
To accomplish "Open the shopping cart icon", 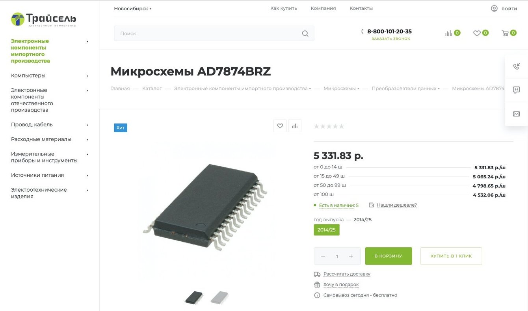I will 505,33.
